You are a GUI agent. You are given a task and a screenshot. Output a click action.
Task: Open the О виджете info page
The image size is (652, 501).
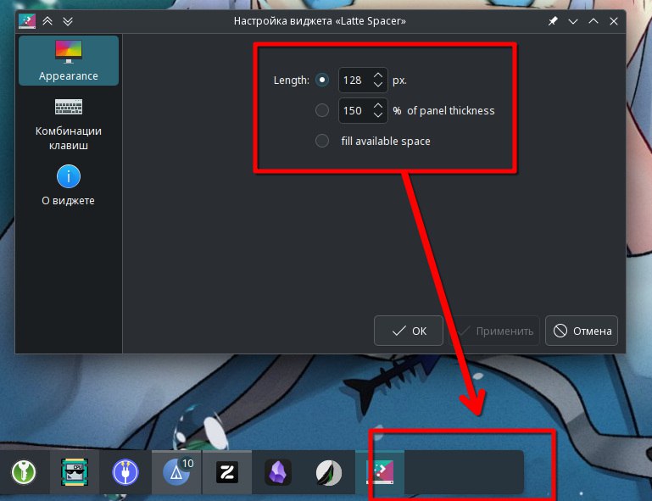(x=68, y=186)
